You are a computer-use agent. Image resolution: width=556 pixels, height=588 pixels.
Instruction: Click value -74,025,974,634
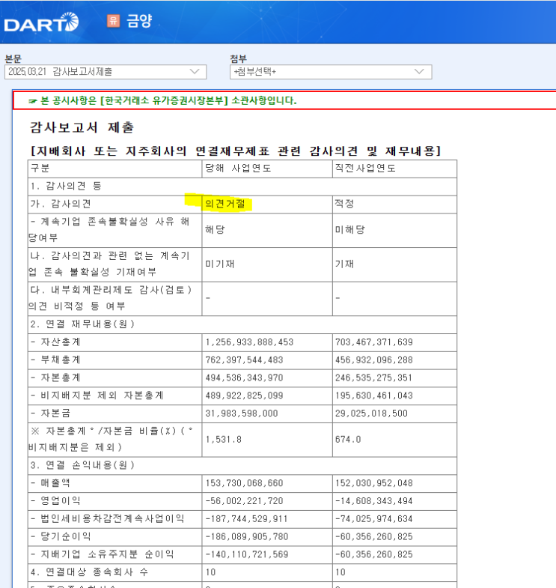point(374,518)
